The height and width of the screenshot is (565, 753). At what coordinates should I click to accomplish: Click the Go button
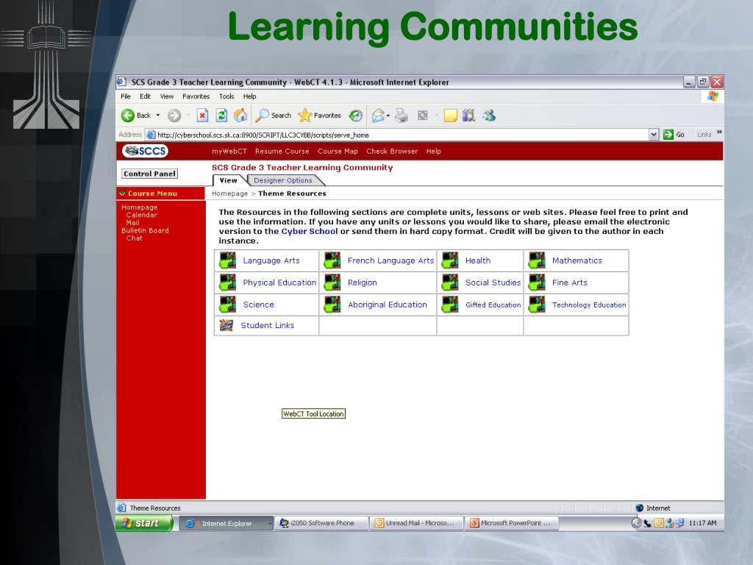pos(674,135)
